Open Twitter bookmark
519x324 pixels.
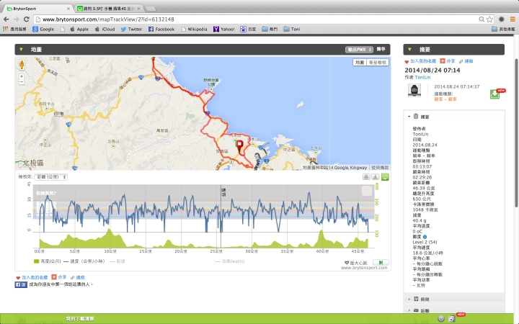pyautogui.click(x=131, y=29)
